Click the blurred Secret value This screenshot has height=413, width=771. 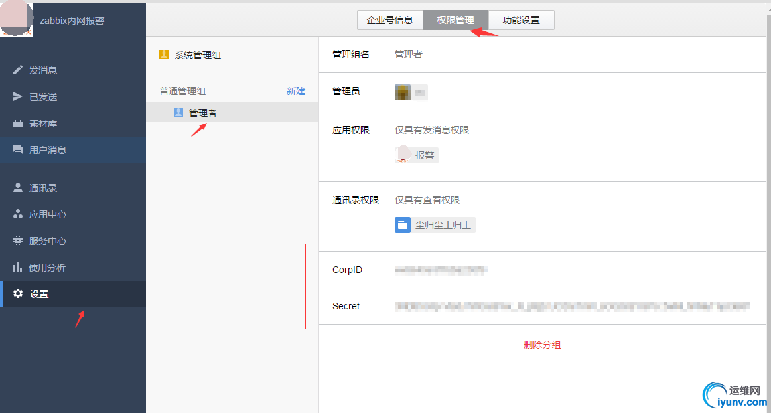(573, 306)
